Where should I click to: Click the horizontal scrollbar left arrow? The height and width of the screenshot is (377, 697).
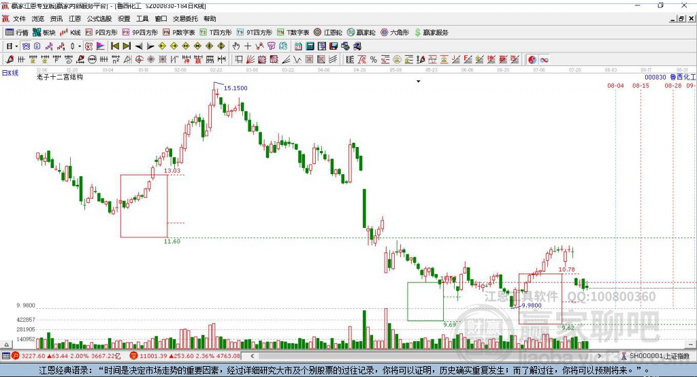pos(252,356)
